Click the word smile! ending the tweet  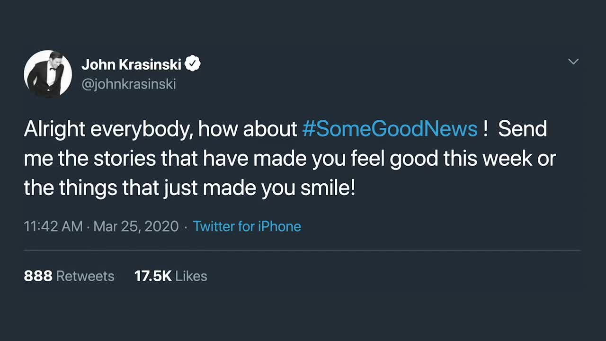coord(328,188)
